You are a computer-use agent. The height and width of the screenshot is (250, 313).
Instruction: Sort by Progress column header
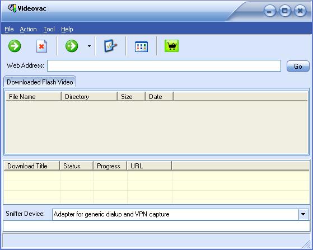110,166
